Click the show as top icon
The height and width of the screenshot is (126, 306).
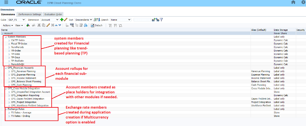(120, 25)
